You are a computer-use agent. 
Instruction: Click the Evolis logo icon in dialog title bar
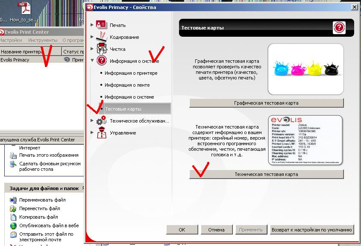click(x=90, y=7)
